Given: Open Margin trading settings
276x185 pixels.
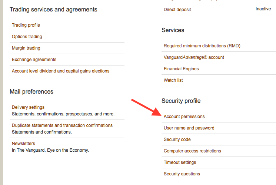Looking at the screenshot, I should coord(26,48).
